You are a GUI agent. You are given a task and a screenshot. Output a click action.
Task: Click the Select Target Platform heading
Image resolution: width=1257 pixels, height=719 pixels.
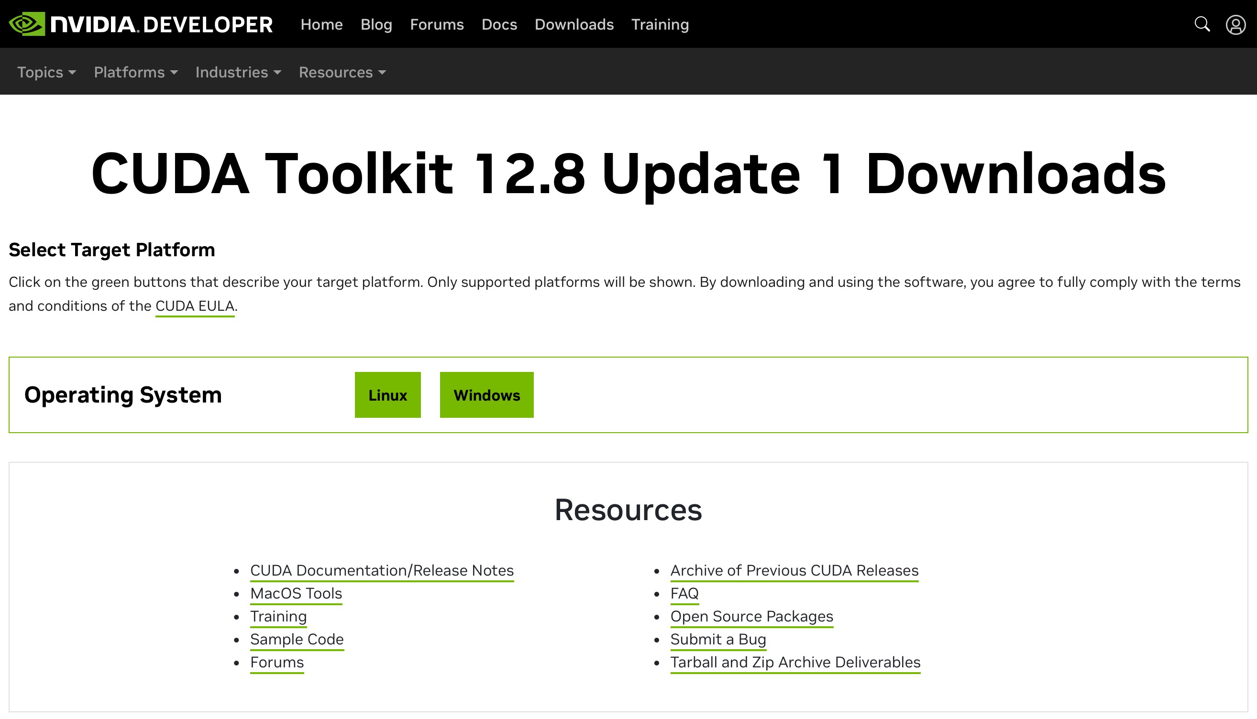[111, 250]
